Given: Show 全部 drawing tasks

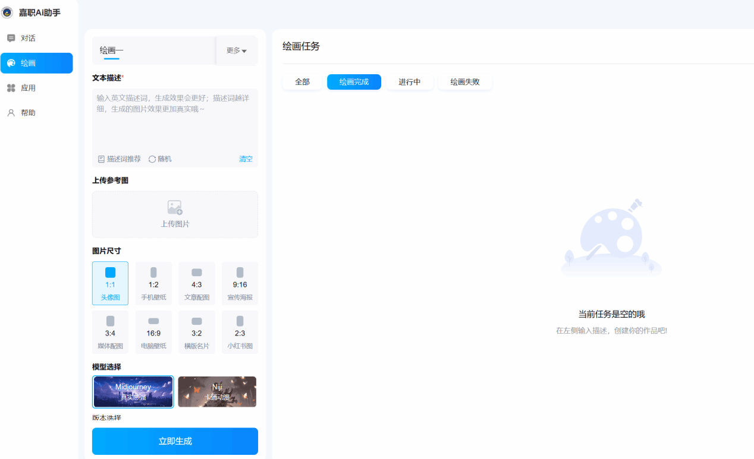Looking at the screenshot, I should (x=302, y=82).
